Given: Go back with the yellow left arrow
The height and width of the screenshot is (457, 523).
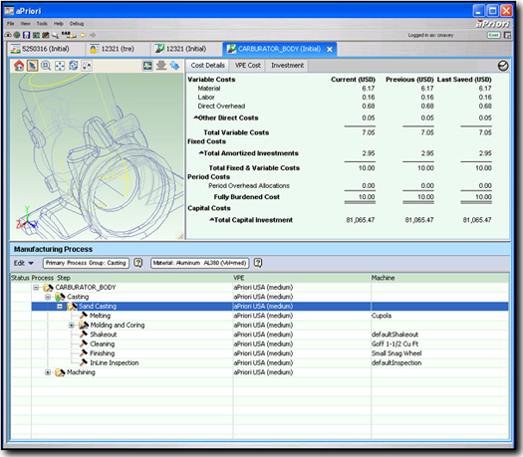Looking at the screenshot, I should (83, 35).
